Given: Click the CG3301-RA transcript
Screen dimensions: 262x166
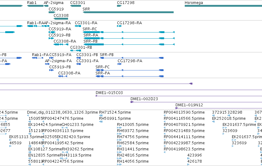Looking at the screenshot, I should coord(78,26).
